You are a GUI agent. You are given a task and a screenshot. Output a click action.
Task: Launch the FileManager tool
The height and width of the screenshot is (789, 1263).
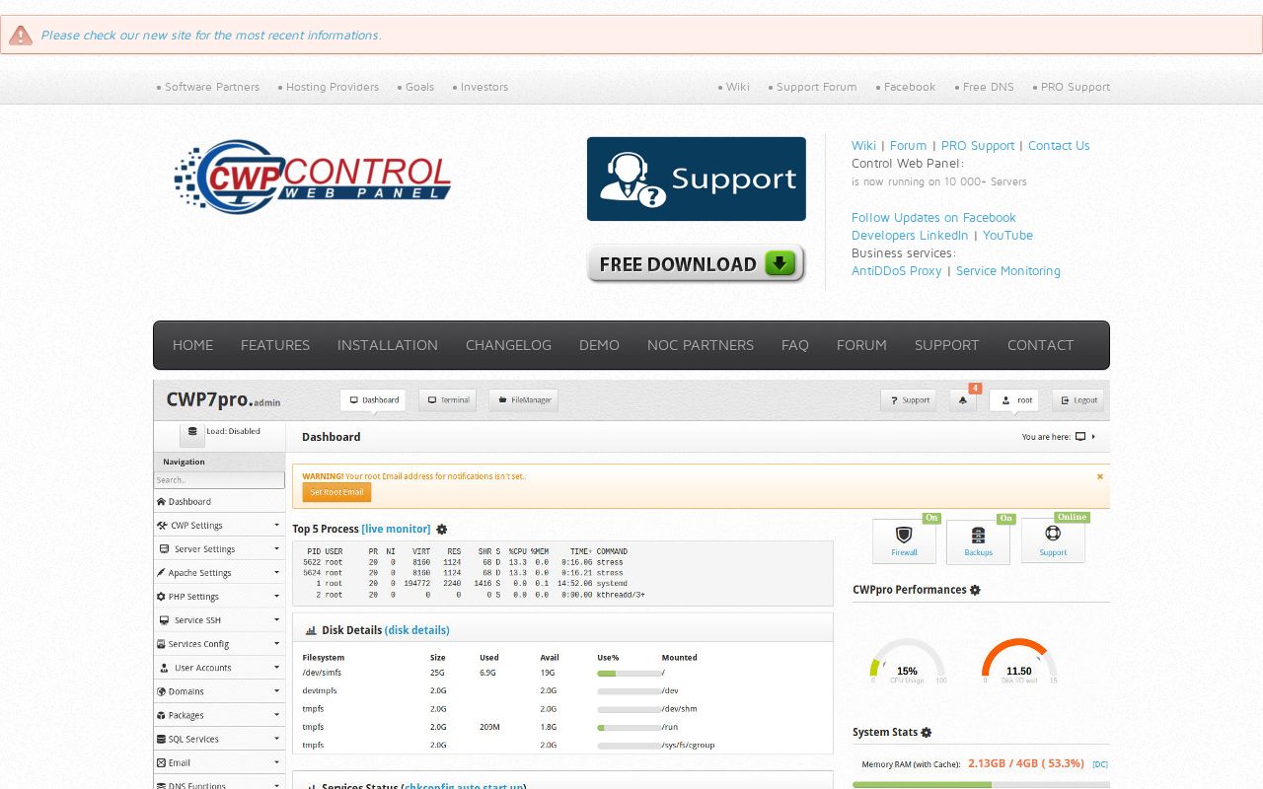[x=523, y=399]
